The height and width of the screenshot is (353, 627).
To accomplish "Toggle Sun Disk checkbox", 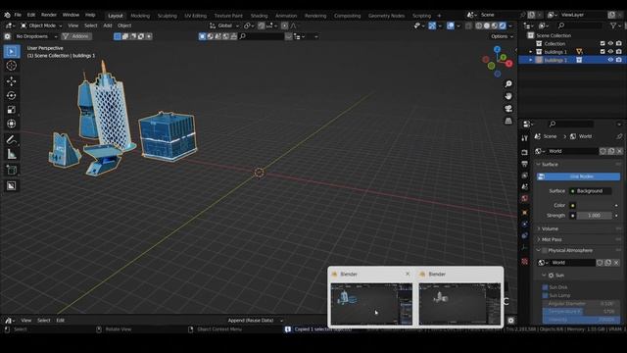I will point(545,287).
